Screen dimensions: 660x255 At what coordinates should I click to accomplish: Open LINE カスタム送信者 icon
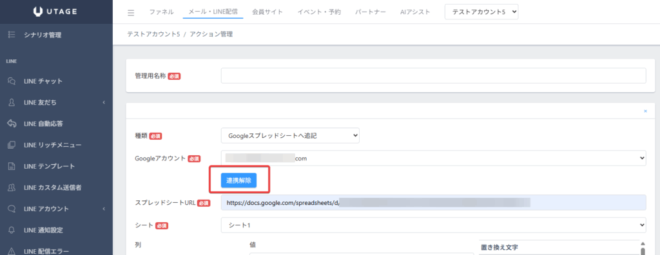[x=12, y=187]
